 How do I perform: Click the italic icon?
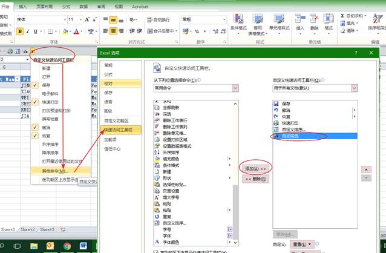pyautogui.click(x=27, y=31)
